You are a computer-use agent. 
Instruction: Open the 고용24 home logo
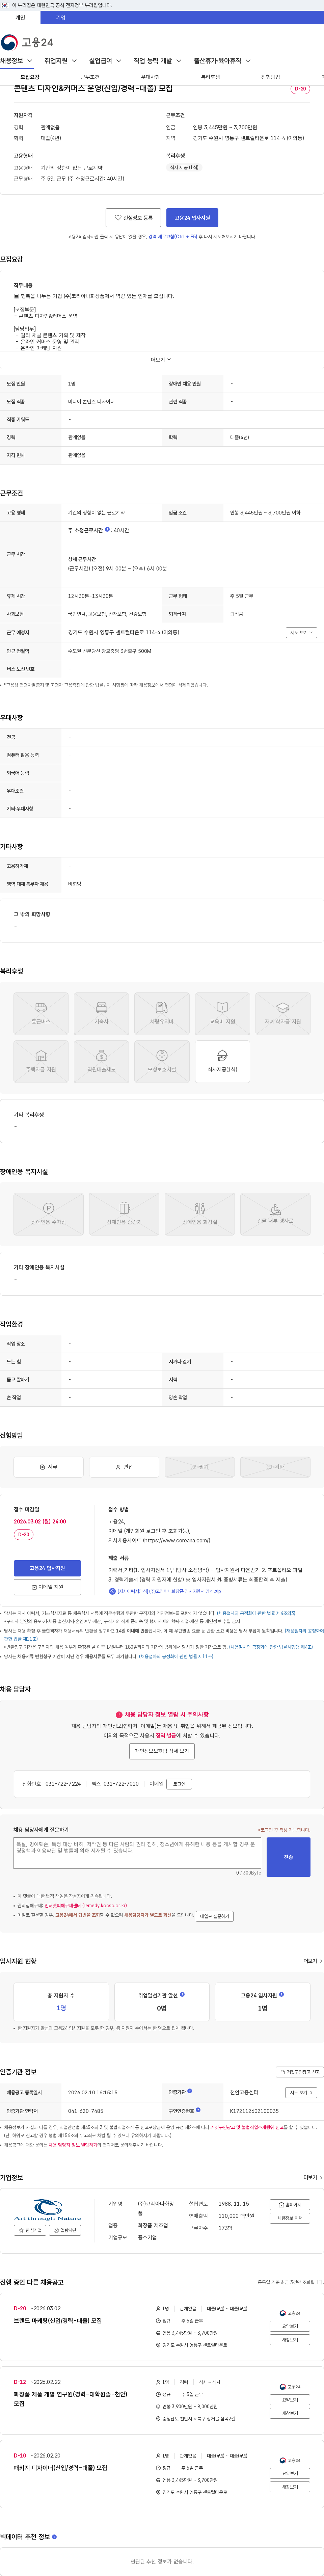27,42
